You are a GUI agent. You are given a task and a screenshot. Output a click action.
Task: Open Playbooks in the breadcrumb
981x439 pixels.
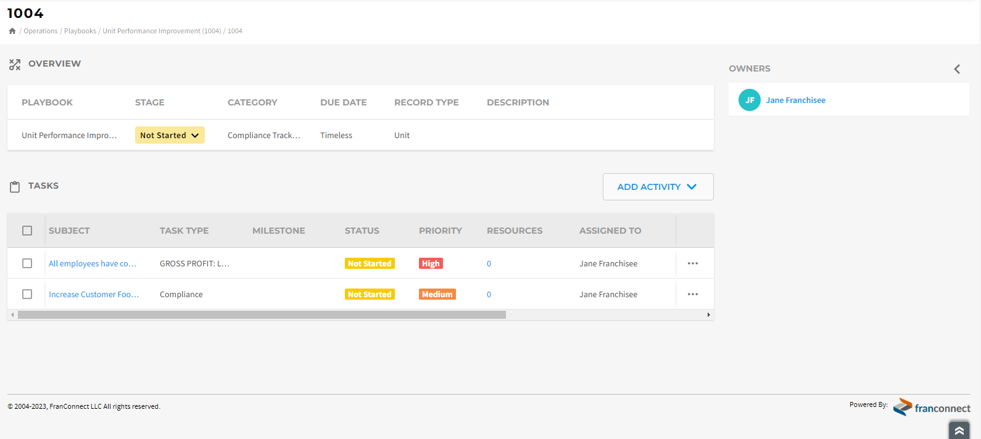(80, 31)
